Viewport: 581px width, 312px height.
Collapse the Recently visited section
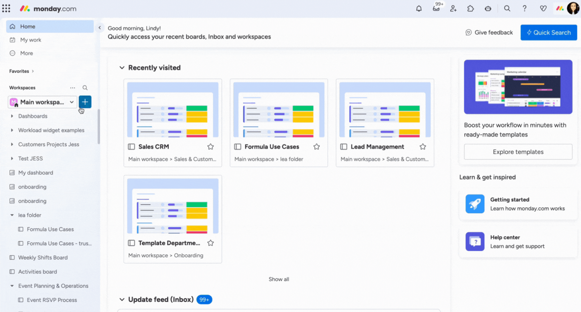[x=122, y=68]
